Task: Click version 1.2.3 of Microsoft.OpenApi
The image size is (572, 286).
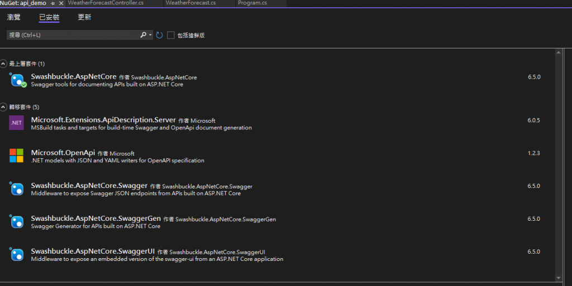Action: coord(533,153)
